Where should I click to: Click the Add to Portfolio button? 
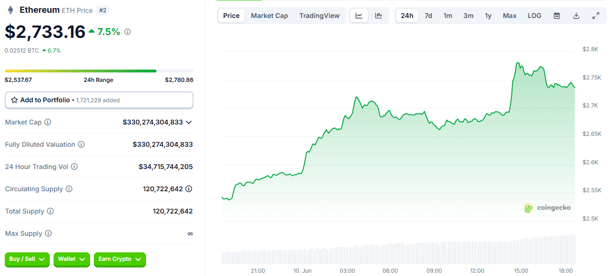click(x=99, y=100)
